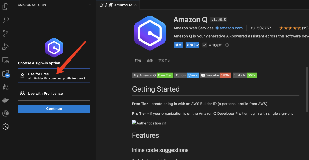The image size is (309, 160).
Task: Select the Use for Free sign-in option
Action: 54,76
